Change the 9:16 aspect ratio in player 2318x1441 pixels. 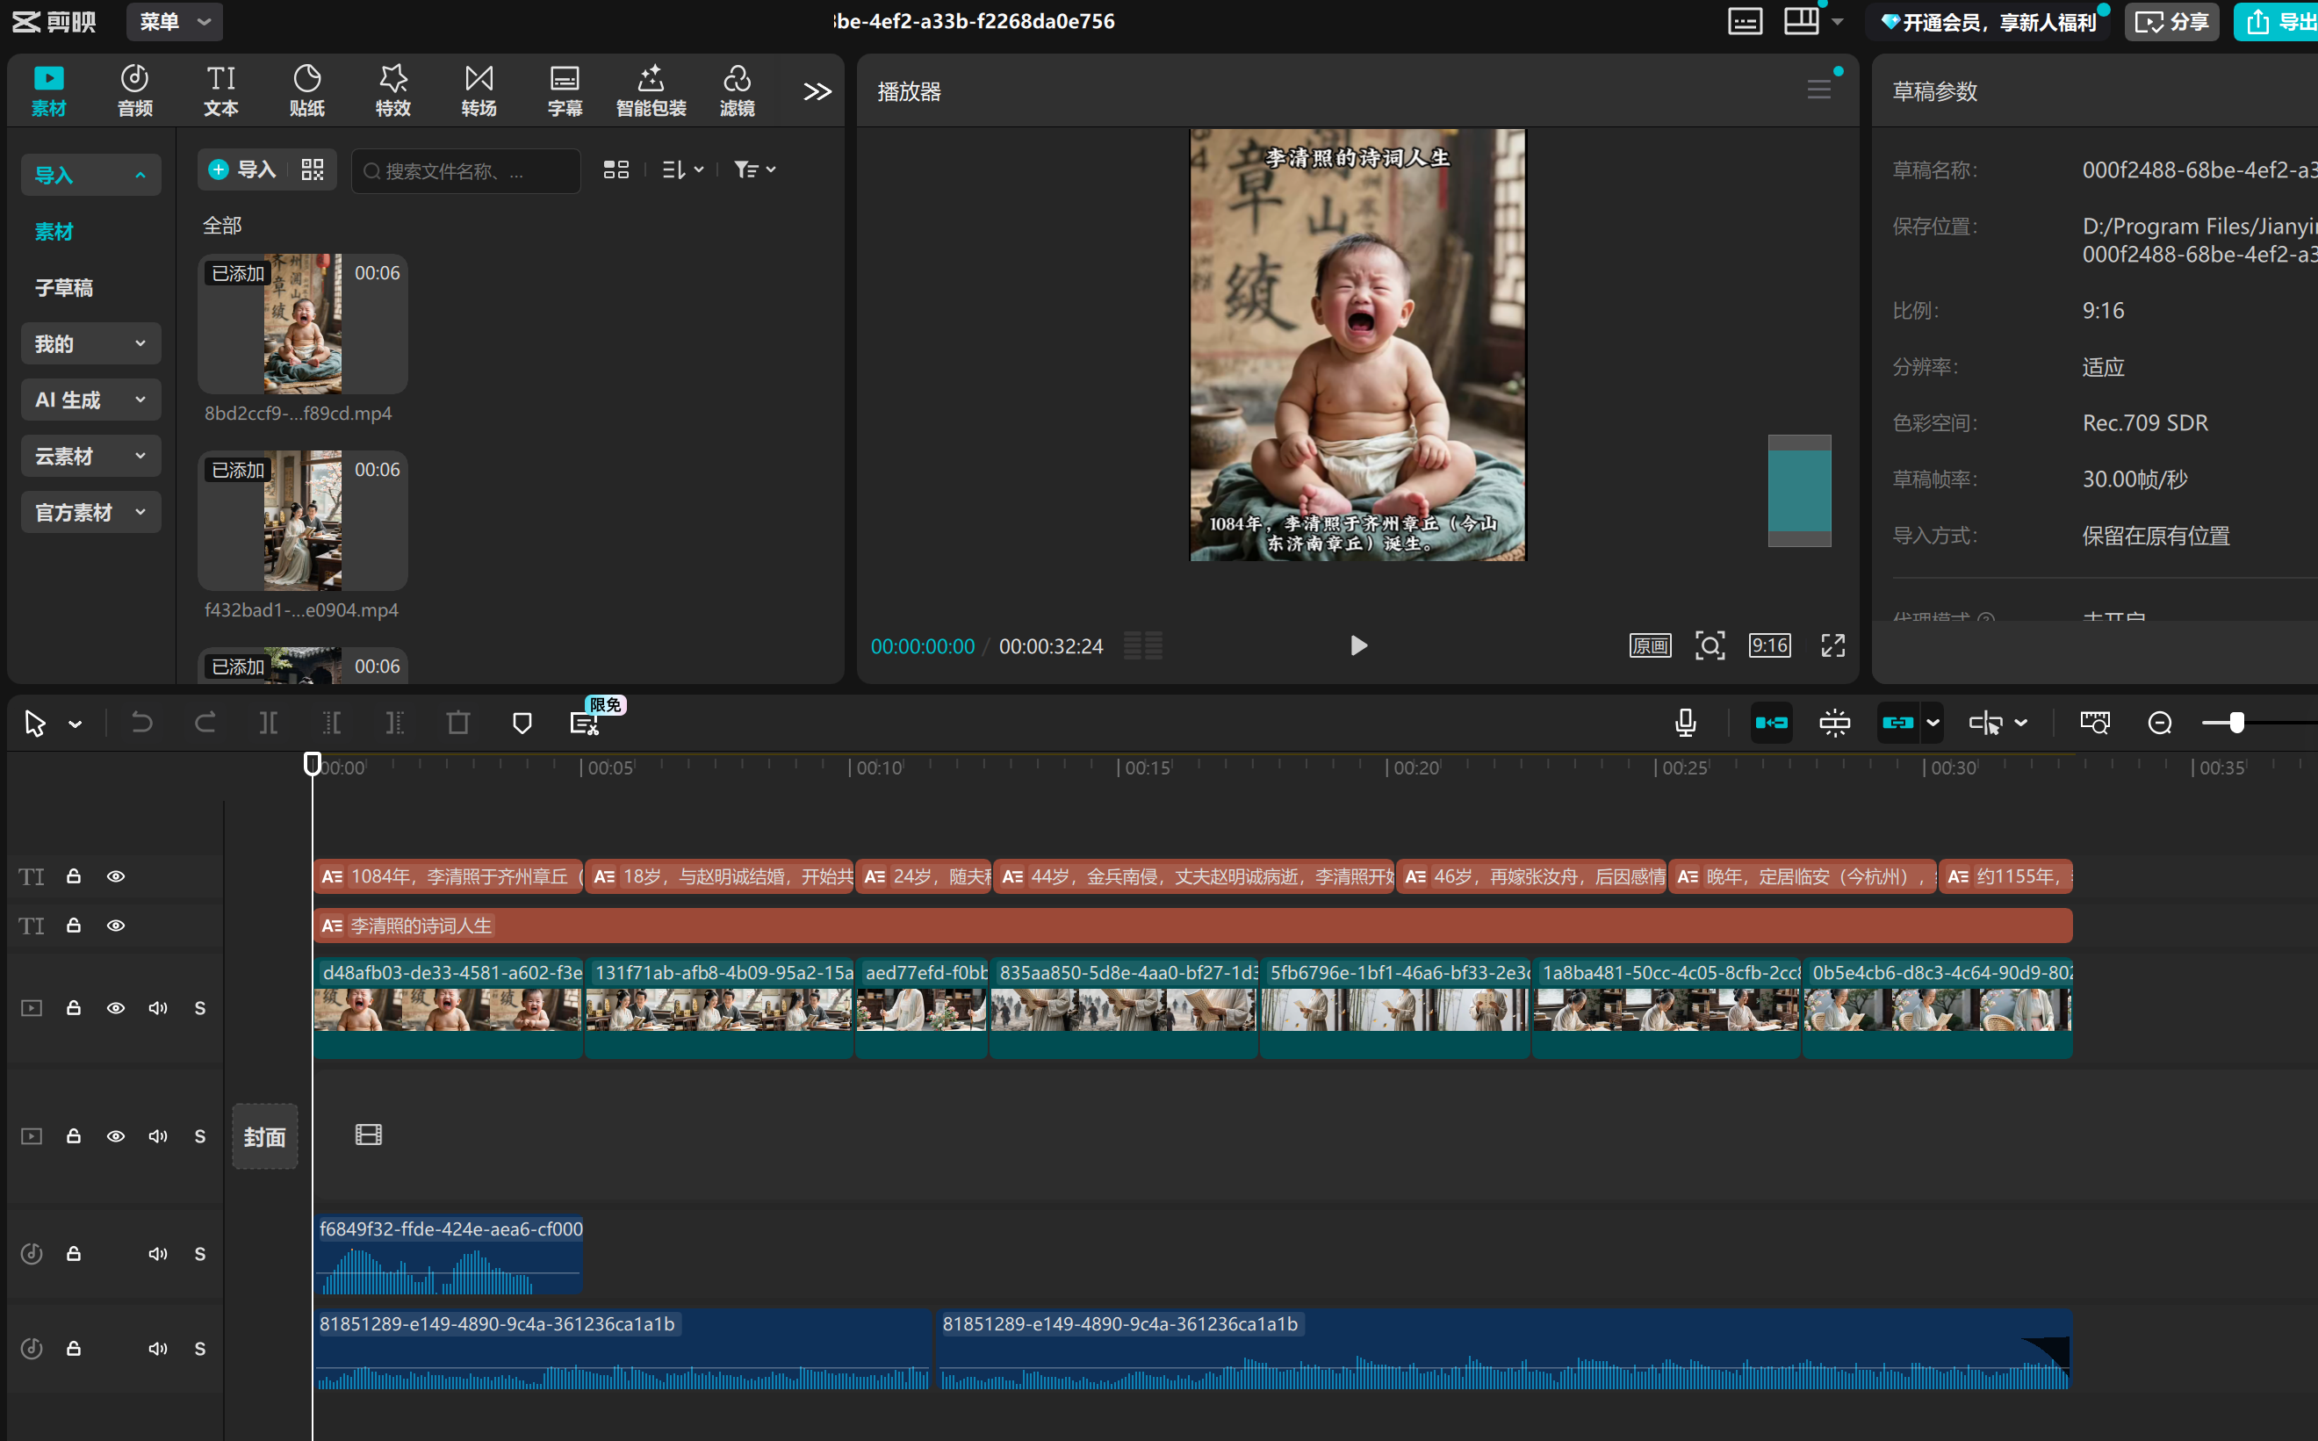(x=1769, y=645)
